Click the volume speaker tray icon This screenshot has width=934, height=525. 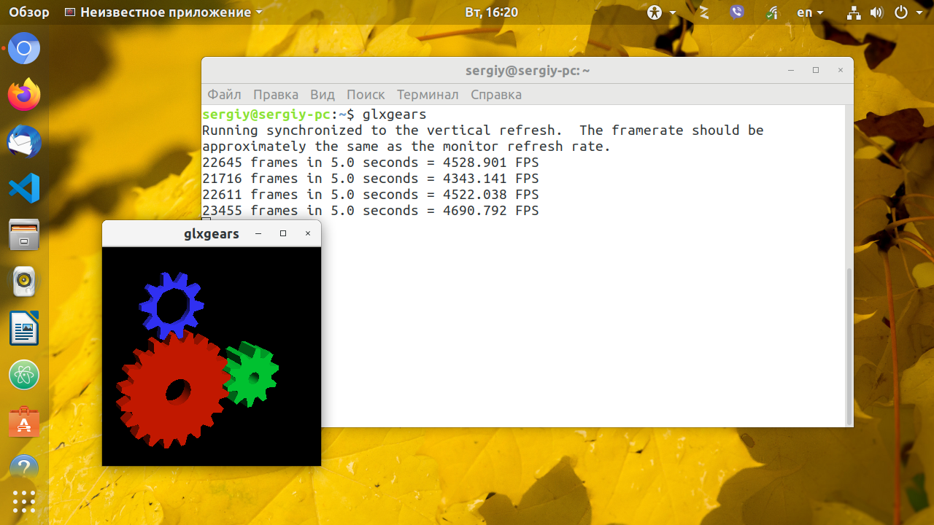(x=876, y=12)
